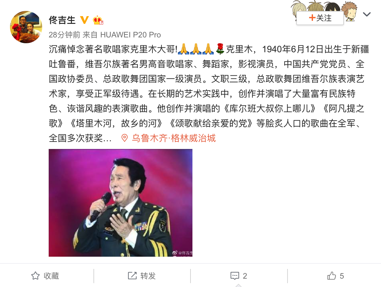The height and width of the screenshot is (287, 381).
Task: Select the 转发 repost tab
Action: point(142,276)
